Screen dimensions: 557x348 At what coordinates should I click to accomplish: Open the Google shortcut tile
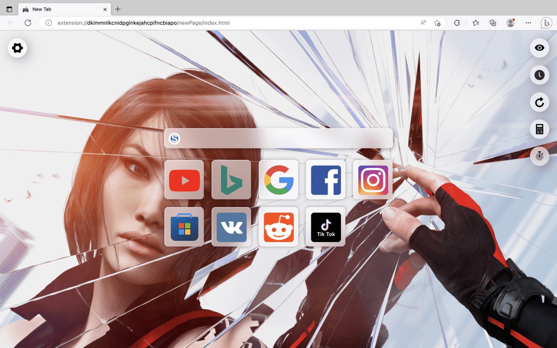click(278, 180)
